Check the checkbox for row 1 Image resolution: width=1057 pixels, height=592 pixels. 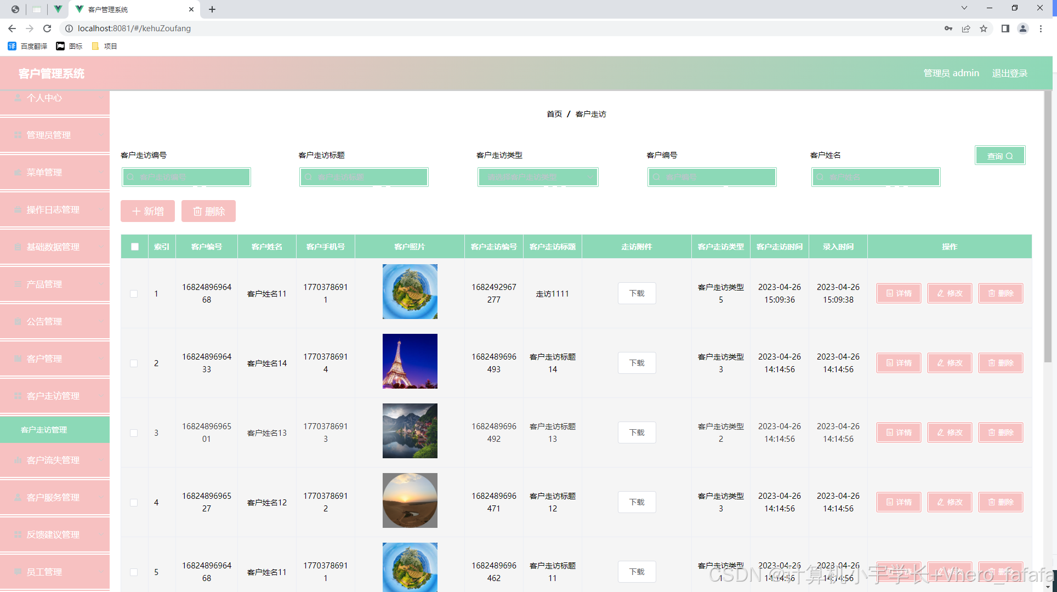point(134,294)
